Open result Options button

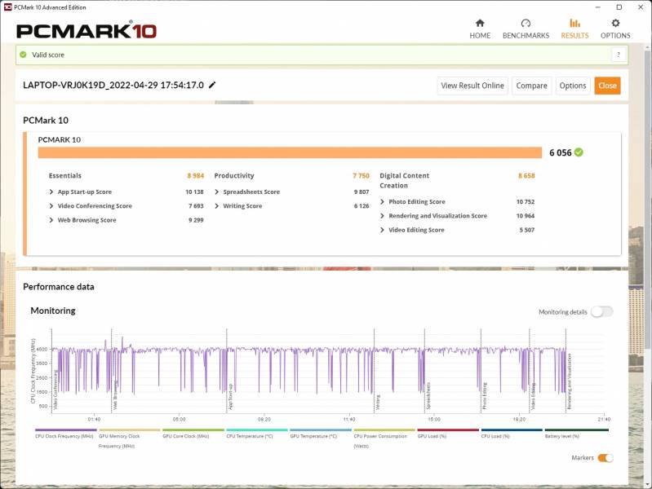[x=573, y=86]
